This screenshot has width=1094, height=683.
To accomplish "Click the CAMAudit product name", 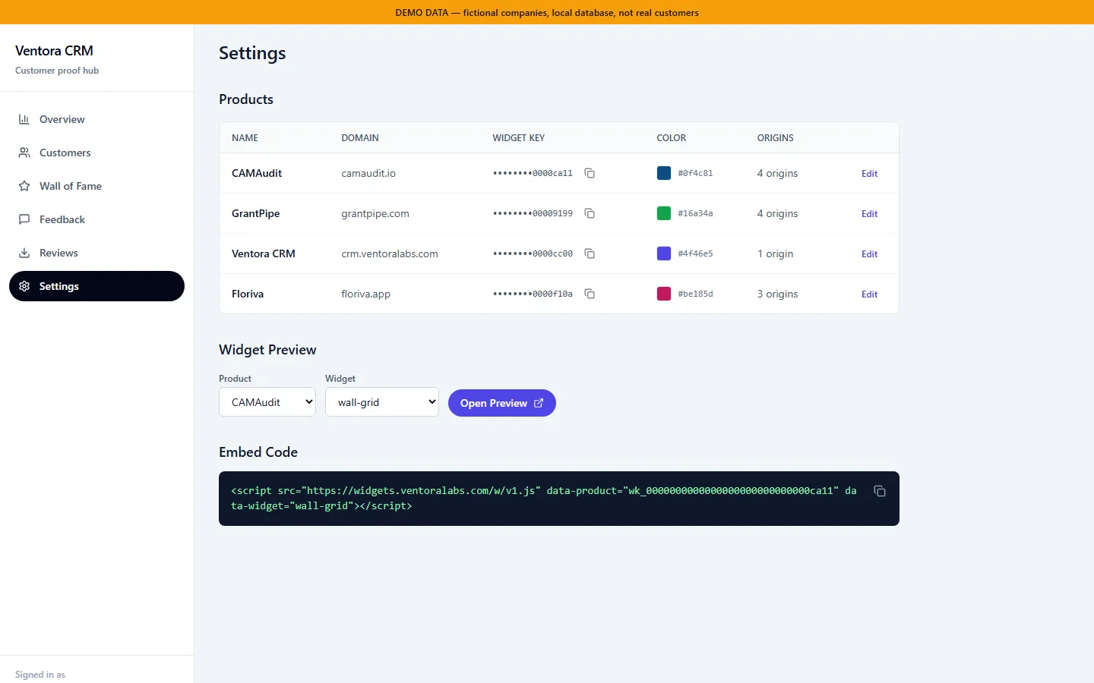I will click(x=257, y=173).
